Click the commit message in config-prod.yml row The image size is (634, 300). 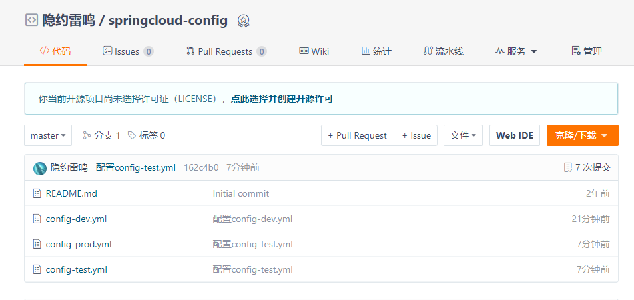[x=252, y=244]
